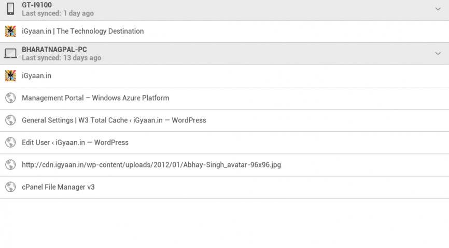Click the globe icon beside Edit User
This screenshot has width=449, height=248.
pos(10,142)
